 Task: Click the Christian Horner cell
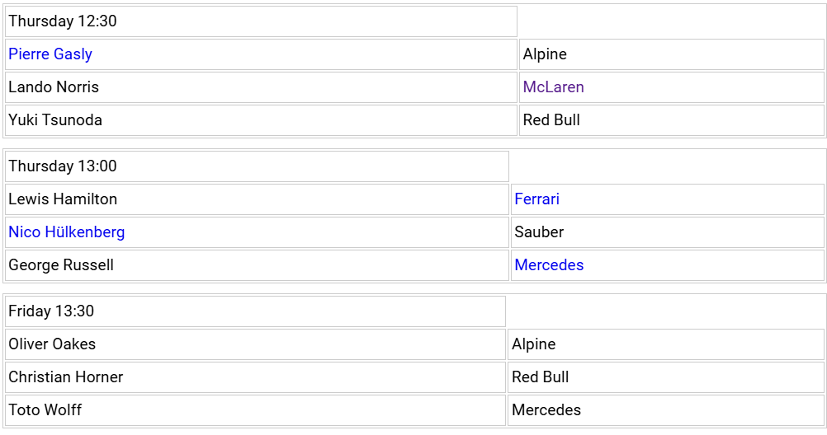click(x=255, y=377)
